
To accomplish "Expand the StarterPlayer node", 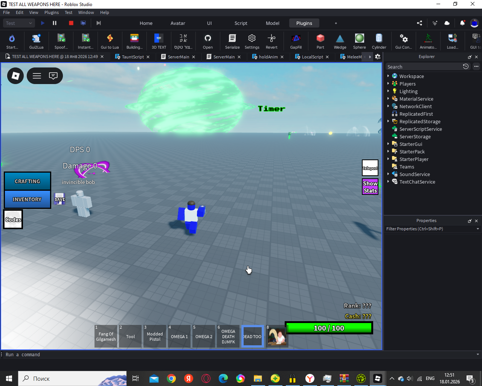I will (x=388, y=159).
